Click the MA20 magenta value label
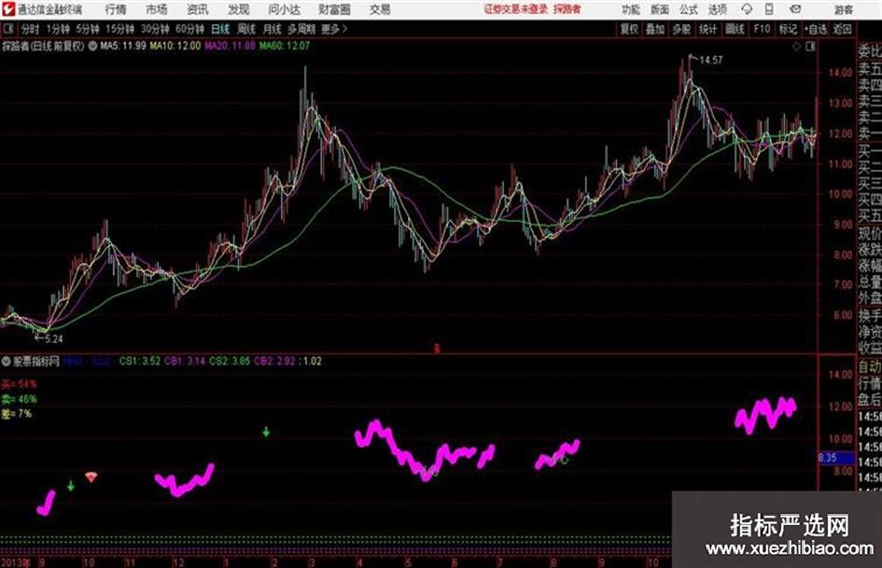The width and height of the screenshot is (882, 568). click(x=230, y=46)
